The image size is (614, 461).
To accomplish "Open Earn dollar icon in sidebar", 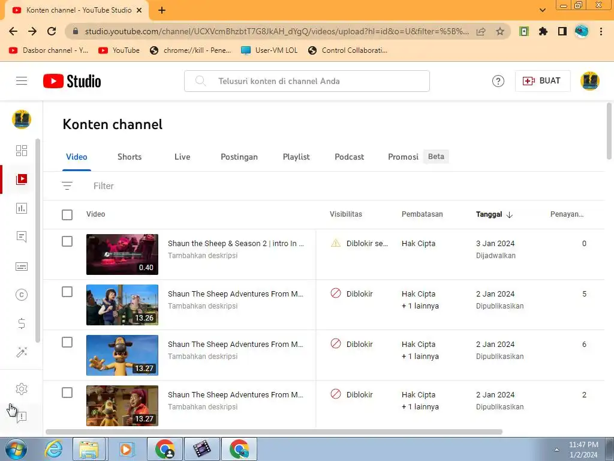I will [22, 324].
